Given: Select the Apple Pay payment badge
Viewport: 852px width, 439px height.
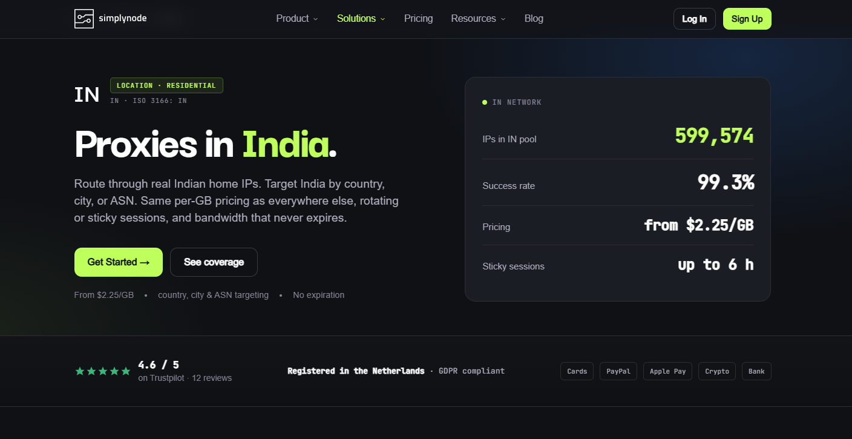Looking at the screenshot, I should pyautogui.click(x=667, y=371).
